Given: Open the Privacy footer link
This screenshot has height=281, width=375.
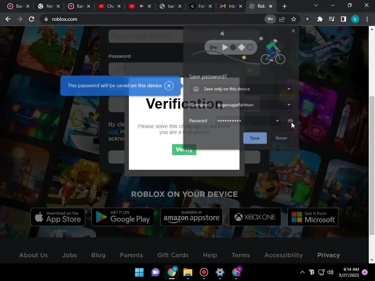Looking at the screenshot, I should pyautogui.click(x=328, y=255).
